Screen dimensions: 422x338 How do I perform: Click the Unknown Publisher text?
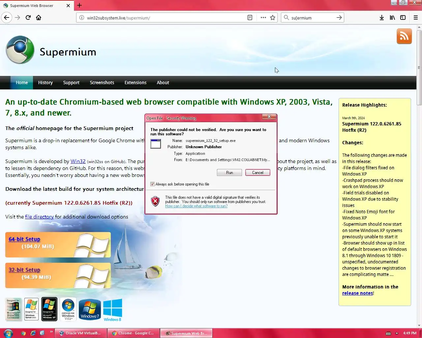click(204, 147)
